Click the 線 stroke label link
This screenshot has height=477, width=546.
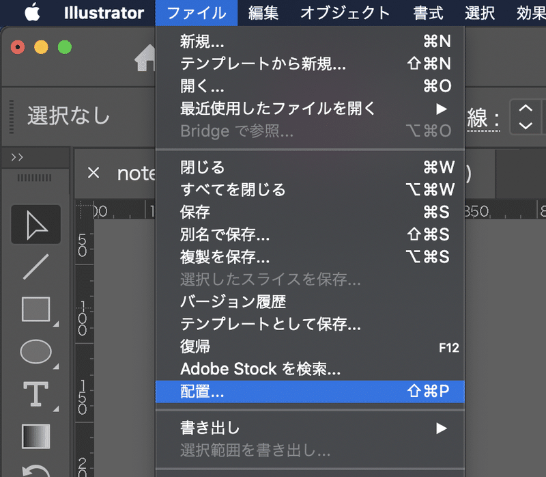482,118
